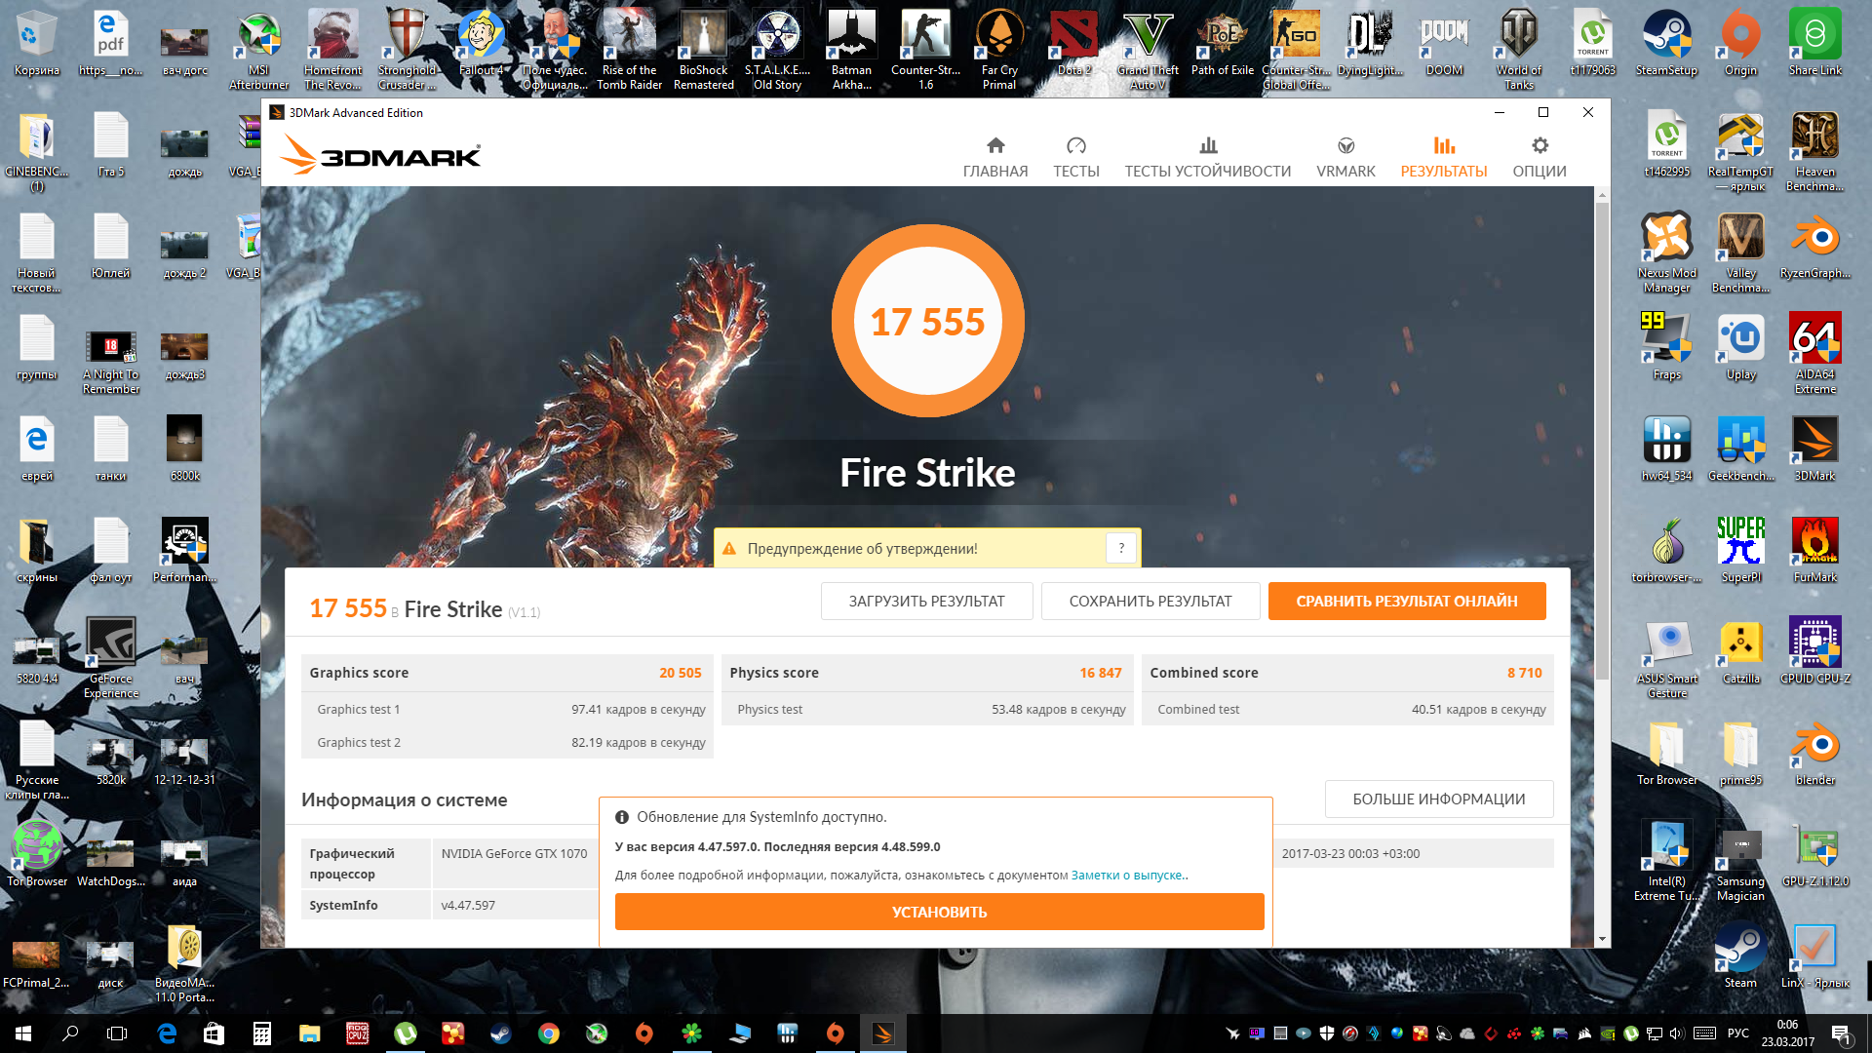Click scrollbar down arrow in 3DMark window
This screenshot has height=1053, width=1872.
point(1602,939)
